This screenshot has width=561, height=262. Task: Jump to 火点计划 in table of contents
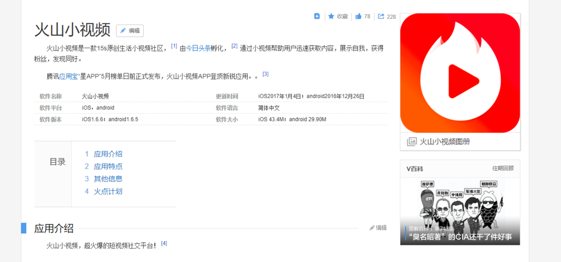coord(108,191)
